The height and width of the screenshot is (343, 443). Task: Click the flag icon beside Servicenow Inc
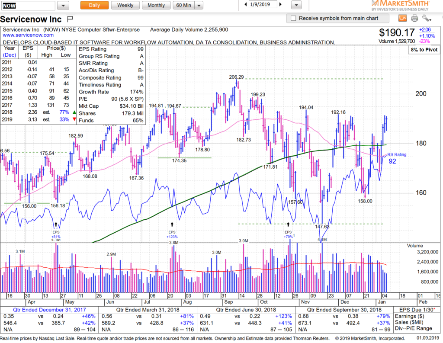click(70, 19)
